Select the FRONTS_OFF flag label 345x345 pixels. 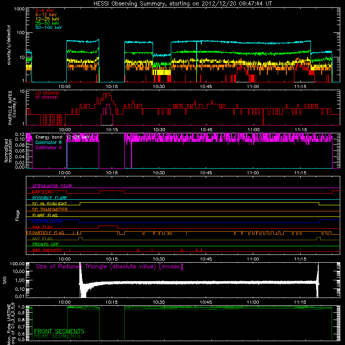tap(46, 245)
